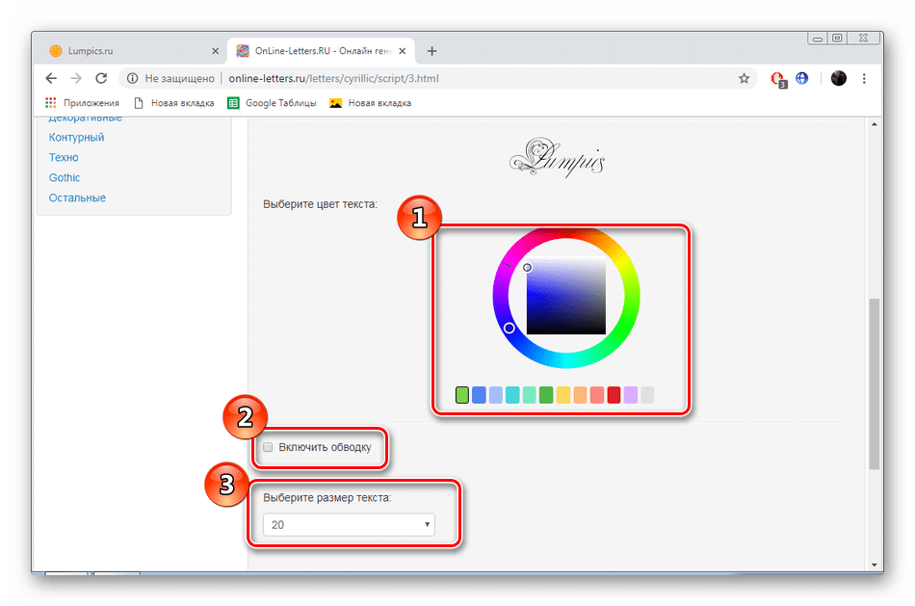Select the light gray color swatch
The image size is (915, 606).
648,395
